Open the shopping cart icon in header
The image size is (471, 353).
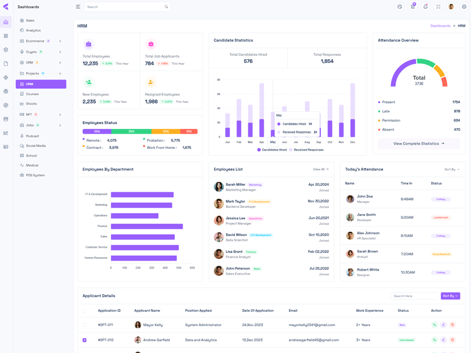click(x=413, y=7)
